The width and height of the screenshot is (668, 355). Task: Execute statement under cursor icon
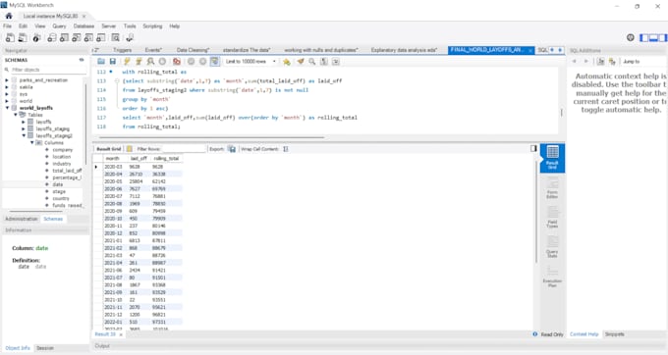pyautogui.click(x=139, y=62)
